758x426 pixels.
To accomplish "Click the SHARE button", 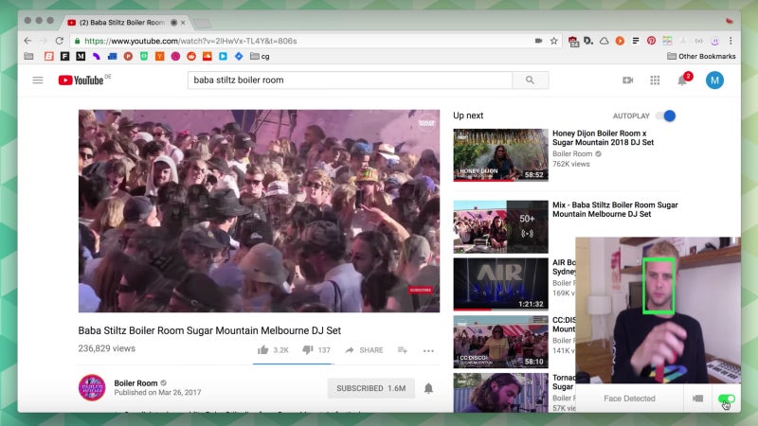I will (x=364, y=350).
